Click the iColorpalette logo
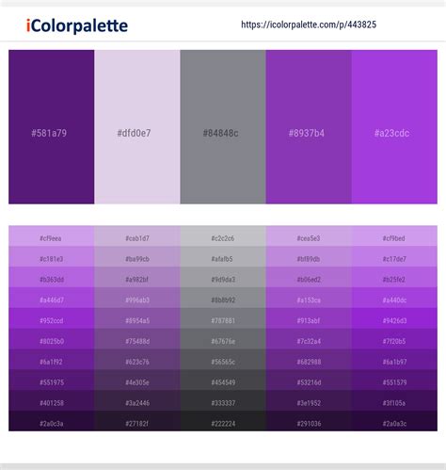 point(77,25)
